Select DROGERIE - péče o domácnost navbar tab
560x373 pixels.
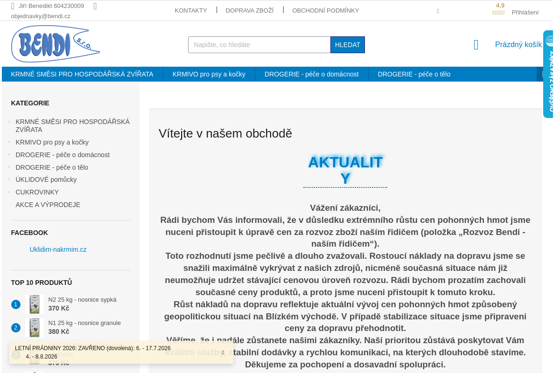pos(312,74)
